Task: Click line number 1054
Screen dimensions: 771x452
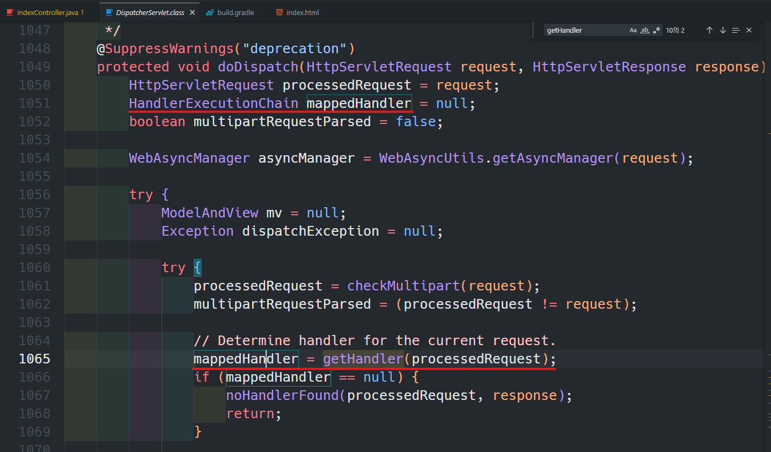Action: (34, 158)
